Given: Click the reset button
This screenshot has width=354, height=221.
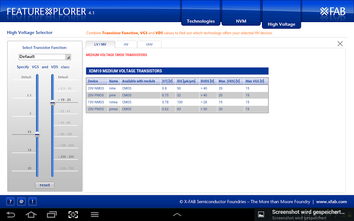Looking at the screenshot, I should coord(45,185).
